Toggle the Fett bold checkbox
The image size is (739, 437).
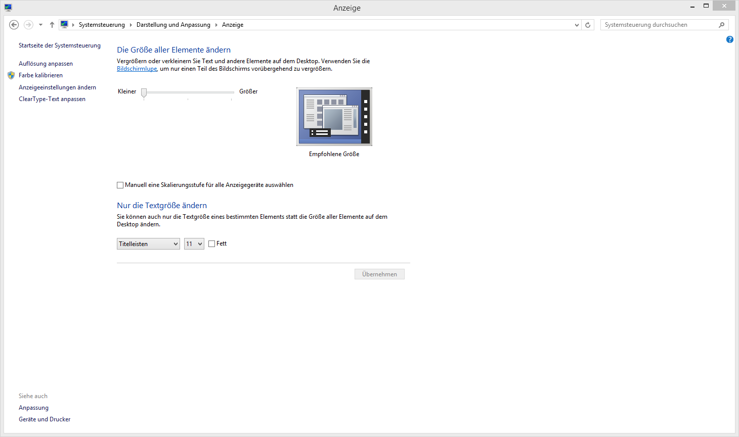(212, 244)
